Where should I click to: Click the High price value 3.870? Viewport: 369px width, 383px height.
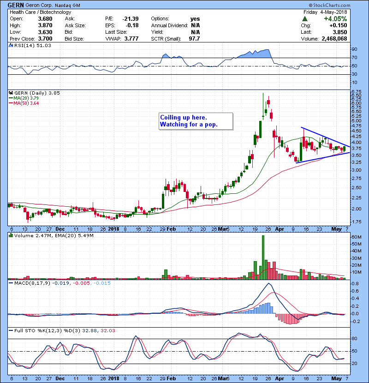click(45, 25)
